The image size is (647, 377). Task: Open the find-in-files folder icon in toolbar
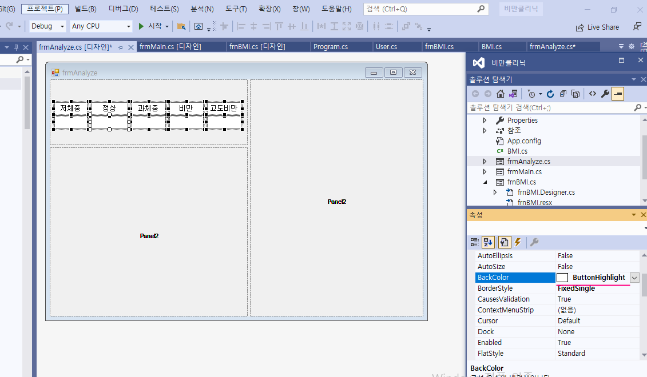pos(181,26)
